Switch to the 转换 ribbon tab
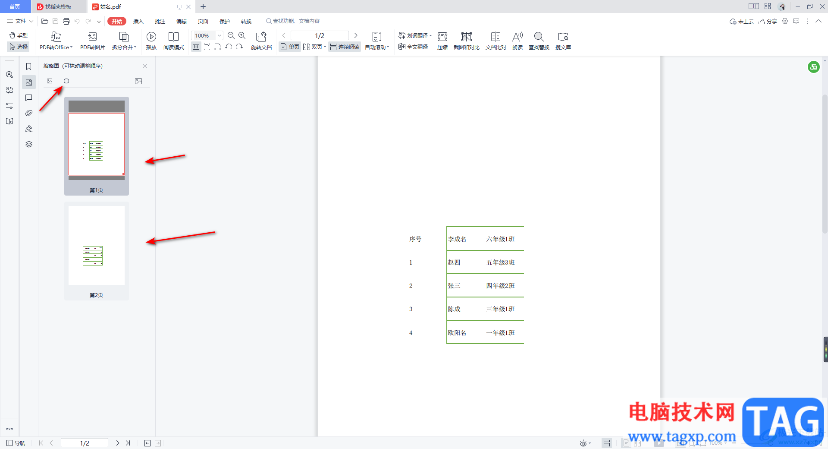This screenshot has width=828, height=449. tap(246, 21)
